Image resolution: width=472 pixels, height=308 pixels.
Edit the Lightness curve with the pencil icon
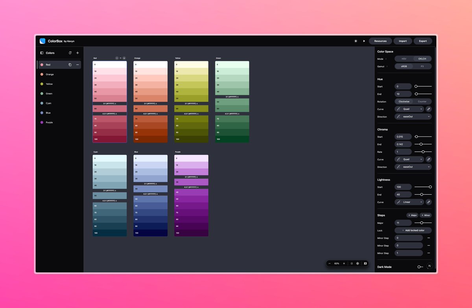coord(429,202)
